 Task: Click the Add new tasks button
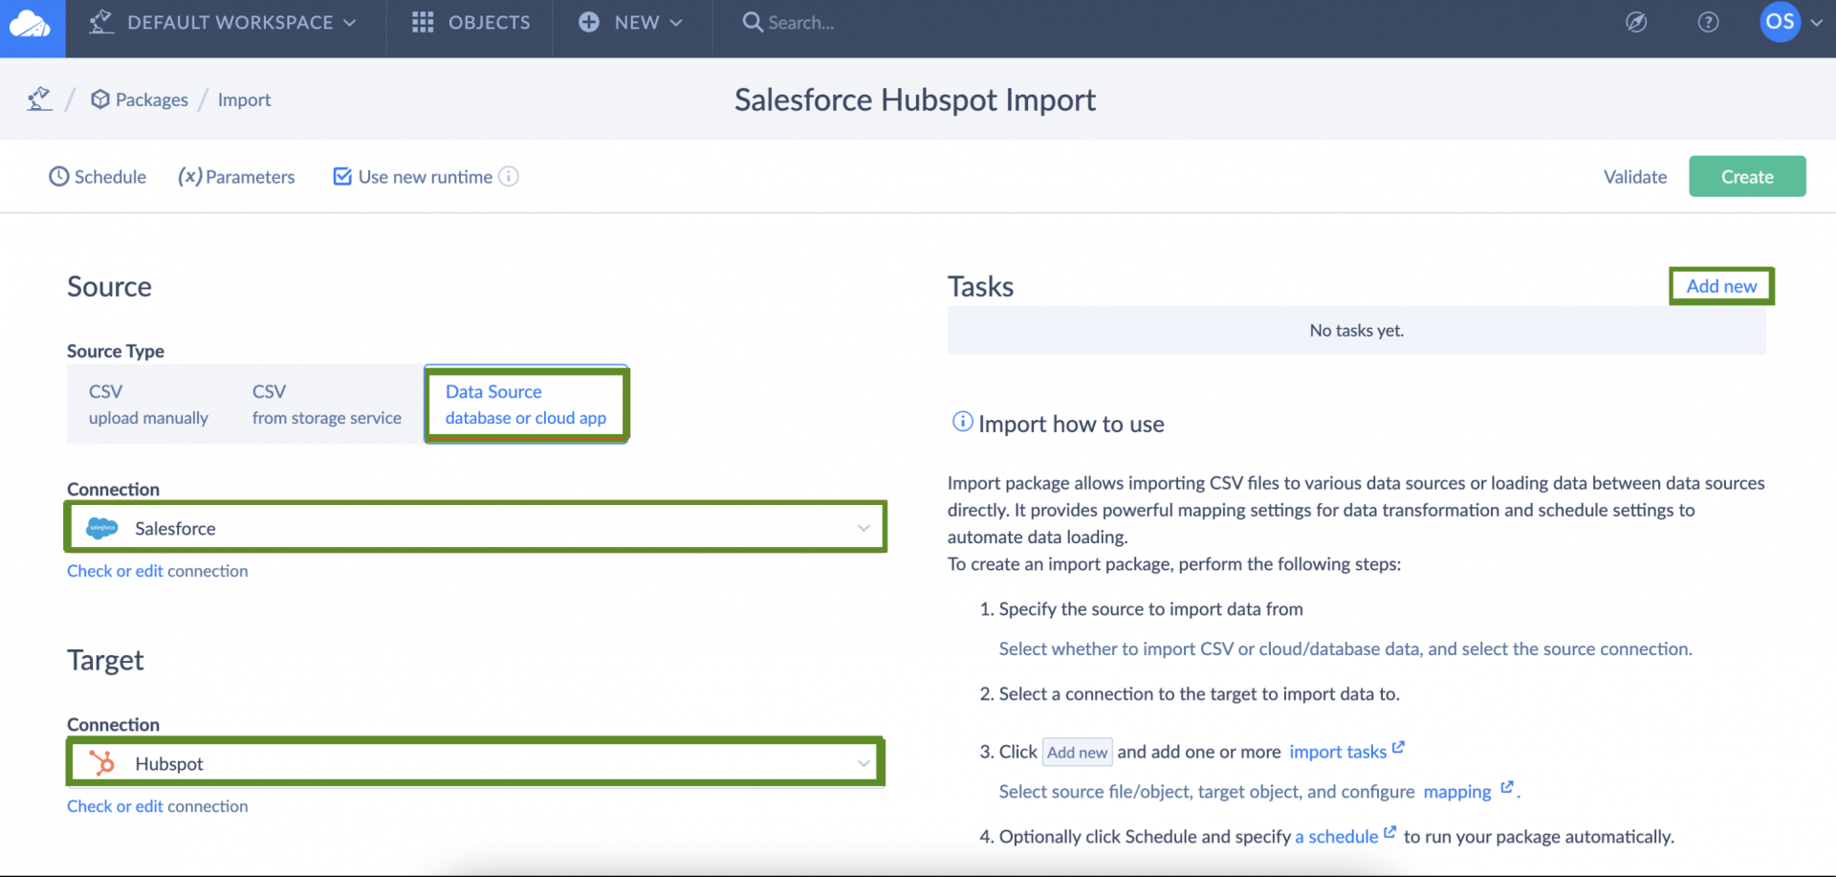[1720, 285]
